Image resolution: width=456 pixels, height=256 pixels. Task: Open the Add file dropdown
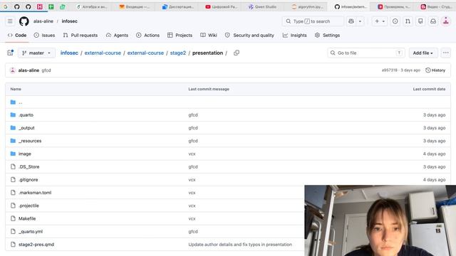coord(423,53)
